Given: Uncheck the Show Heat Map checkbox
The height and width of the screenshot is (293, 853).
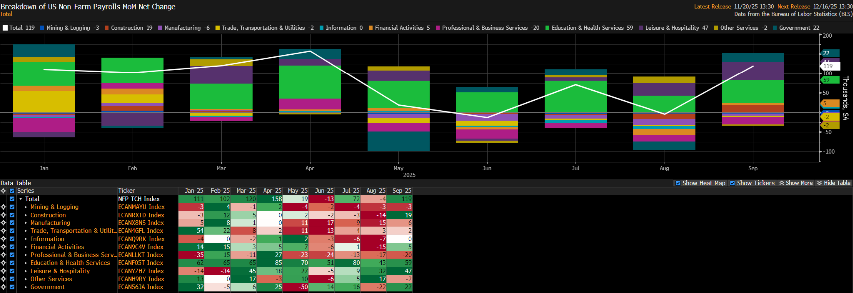Looking at the screenshot, I should [678, 183].
